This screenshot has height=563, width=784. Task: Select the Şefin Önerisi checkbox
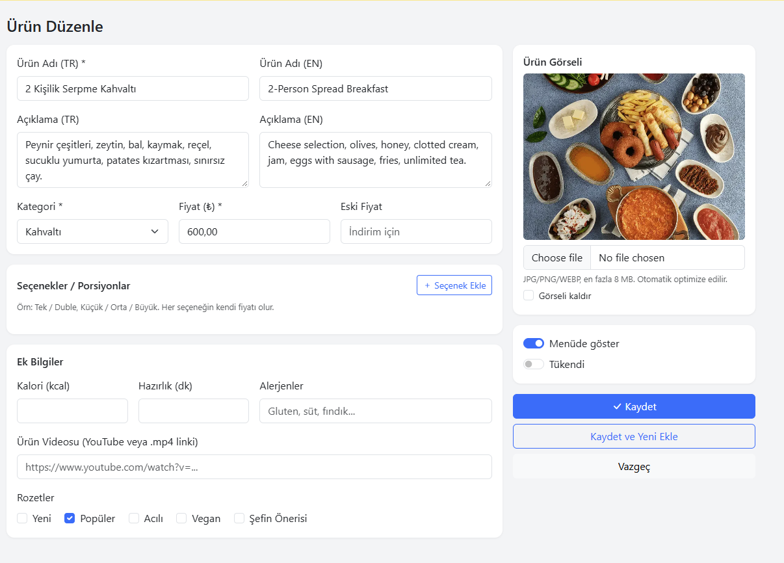pos(239,518)
